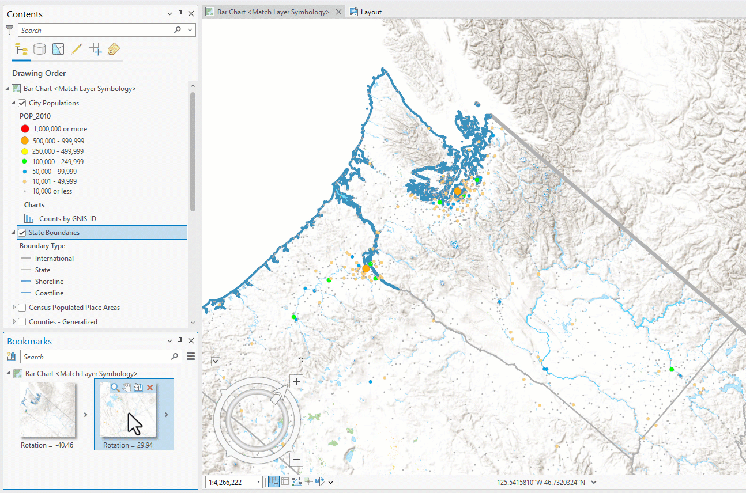Collapse the State Boundaries legend
Viewport: 746px width, 493px height.
click(x=13, y=232)
